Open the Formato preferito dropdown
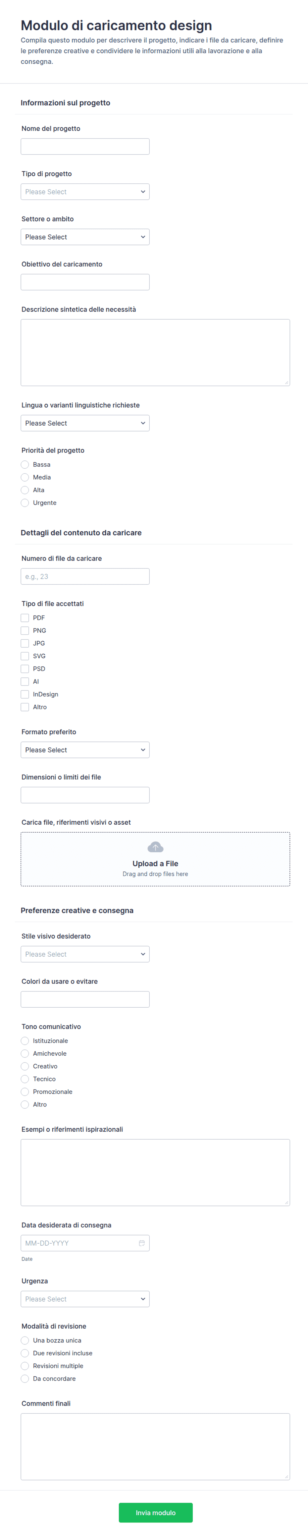The width and height of the screenshot is (308, 1539). (85, 750)
